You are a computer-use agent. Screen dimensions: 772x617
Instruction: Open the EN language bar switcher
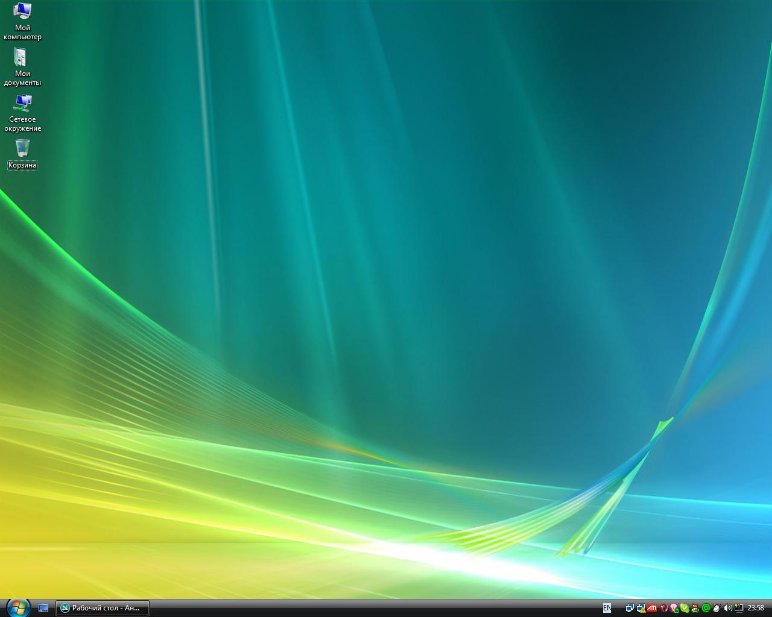point(607,608)
